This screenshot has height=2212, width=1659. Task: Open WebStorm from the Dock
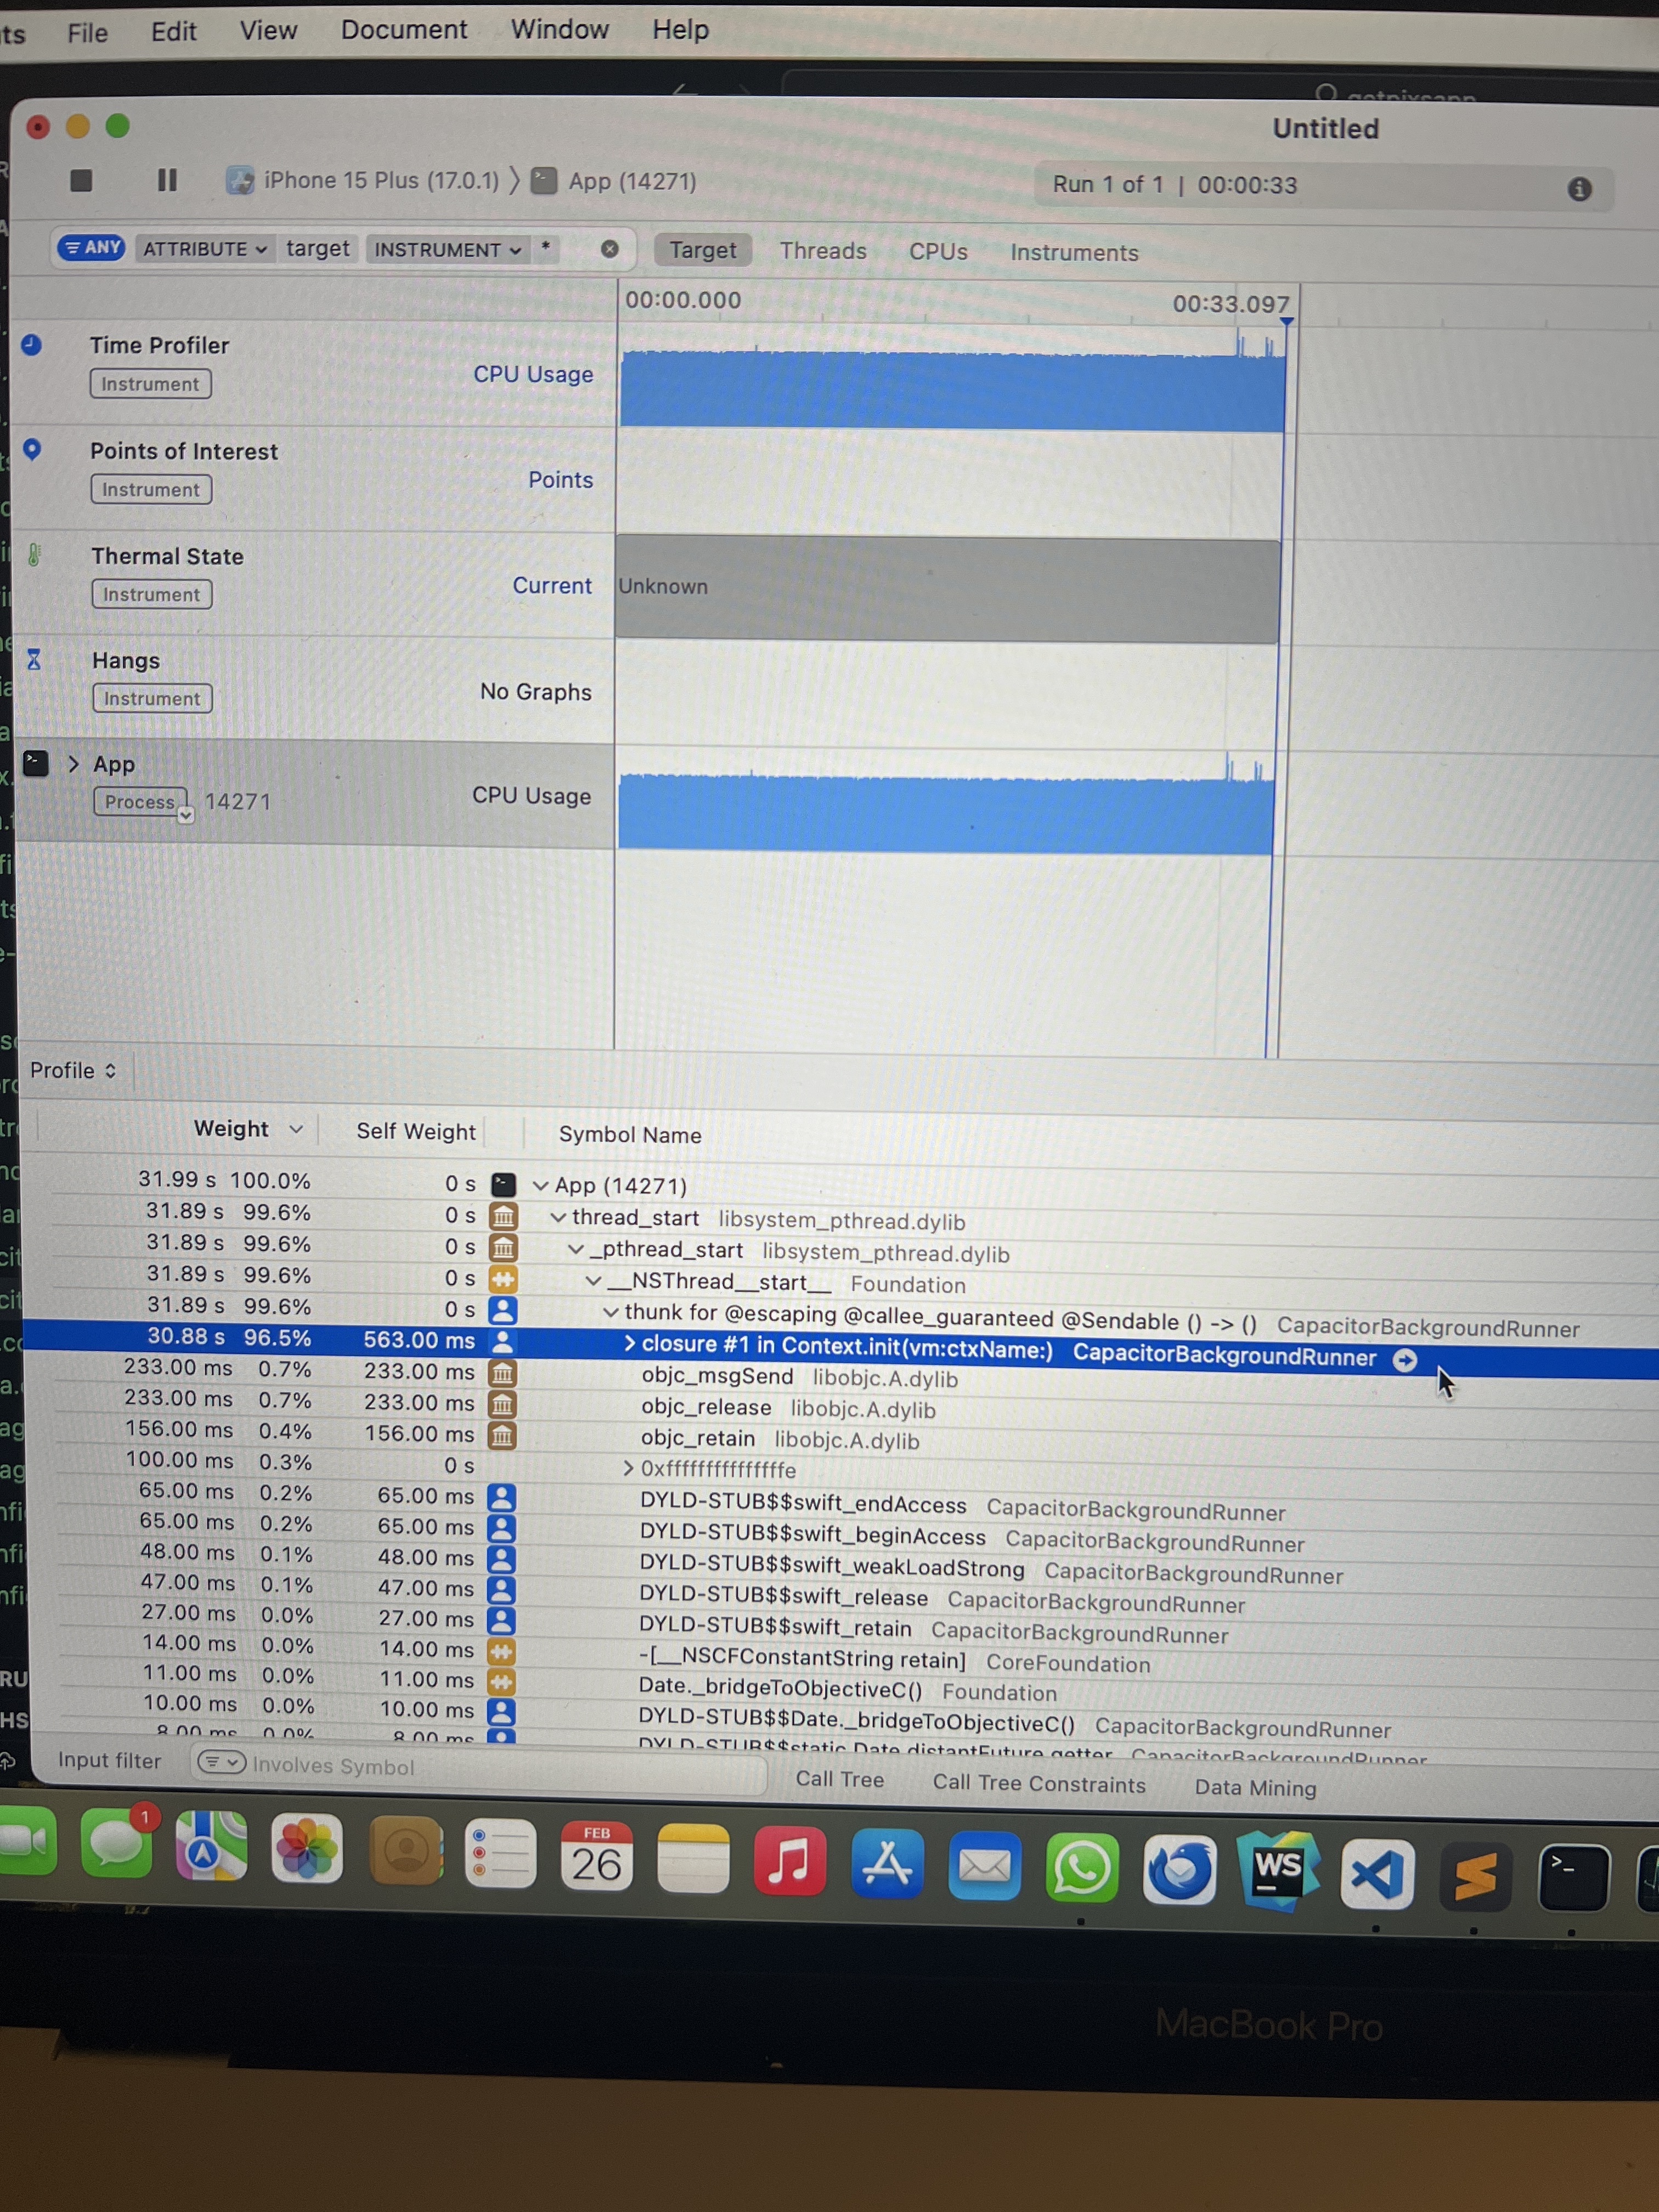click(x=1277, y=1869)
